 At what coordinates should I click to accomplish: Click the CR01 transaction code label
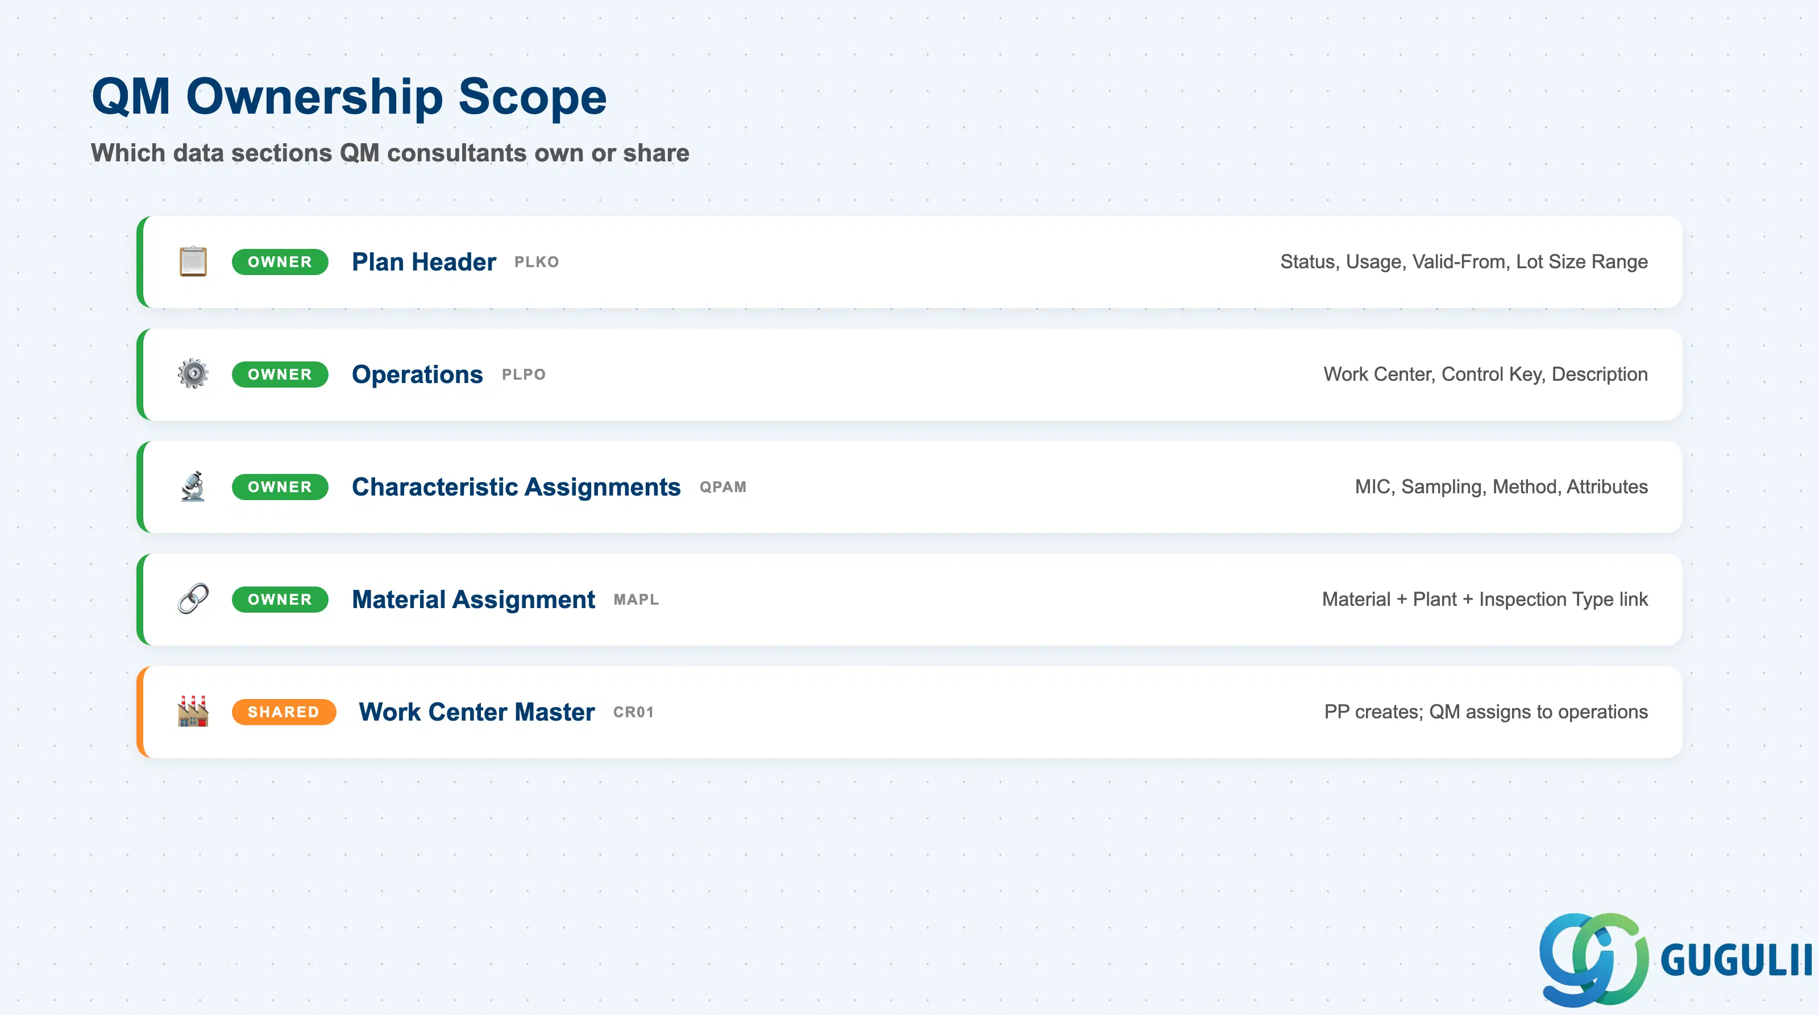pyautogui.click(x=633, y=712)
